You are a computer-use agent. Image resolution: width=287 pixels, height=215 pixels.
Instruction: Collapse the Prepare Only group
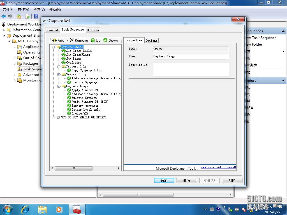click(59, 67)
